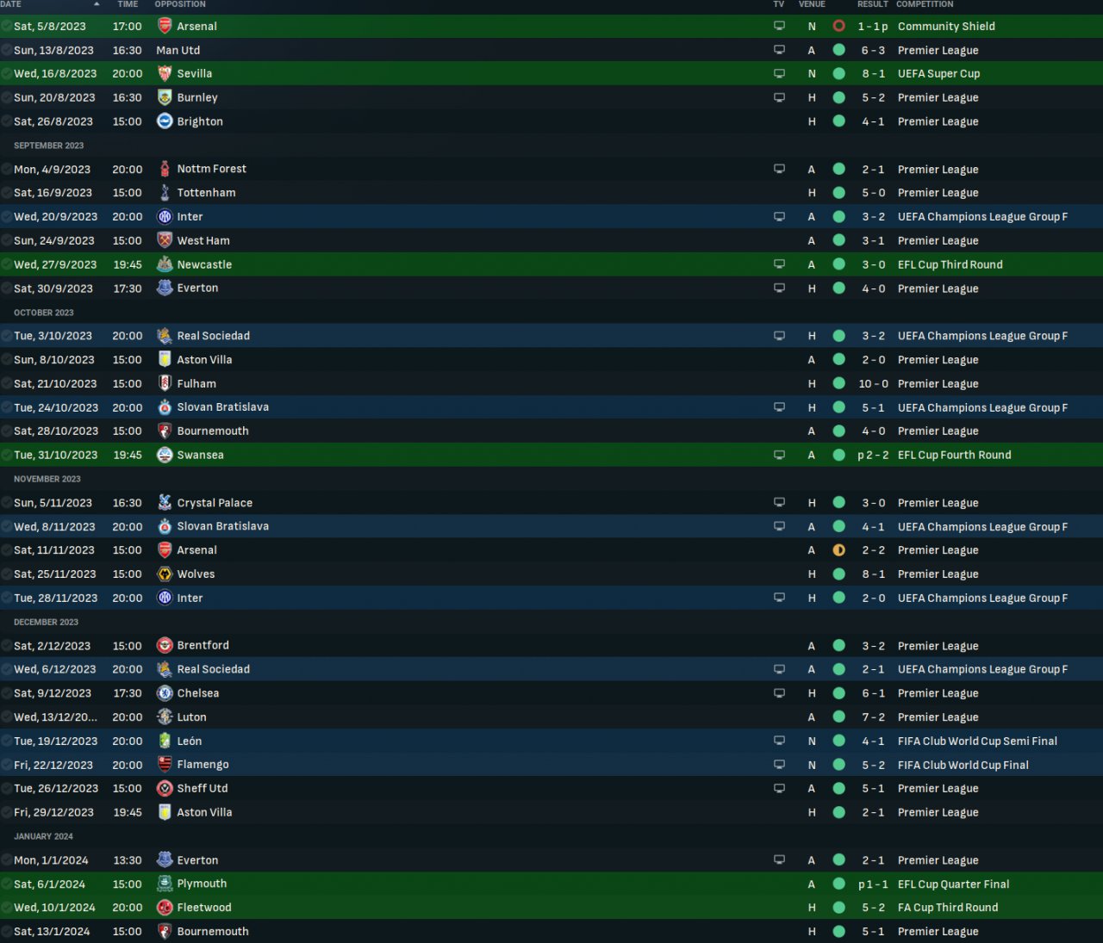Click the Sevilla club badge icon
1103x943 pixels.
tap(165, 73)
